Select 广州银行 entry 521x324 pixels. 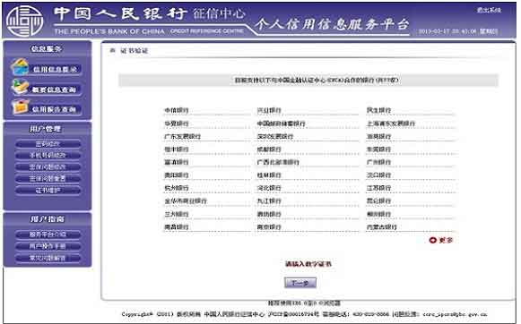(378, 162)
